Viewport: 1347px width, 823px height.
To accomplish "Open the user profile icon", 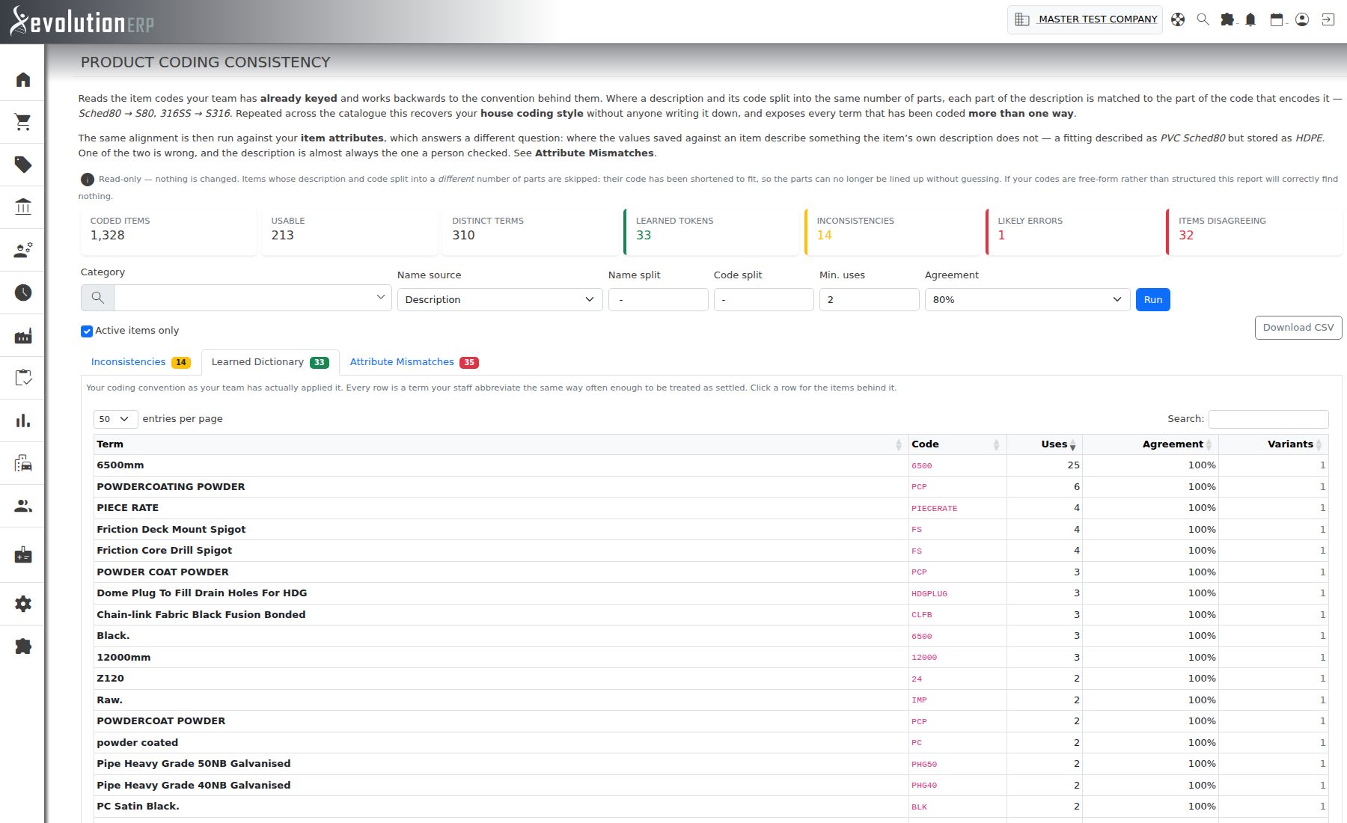I will (1302, 20).
